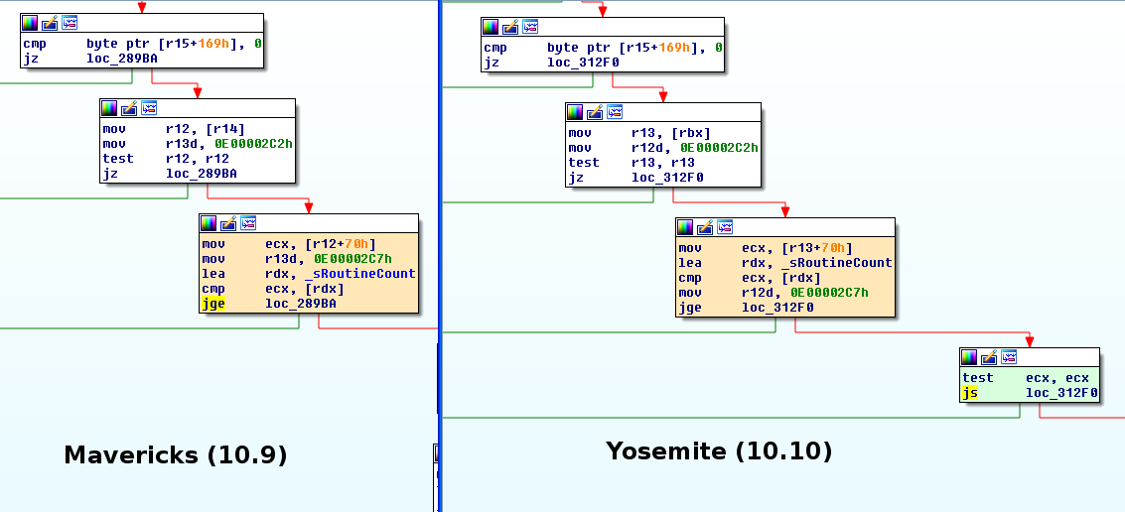Click the color icon on the test ecx node
This screenshot has width=1125, height=512.
tap(970, 357)
